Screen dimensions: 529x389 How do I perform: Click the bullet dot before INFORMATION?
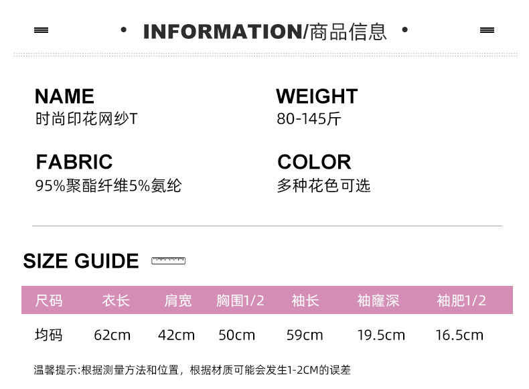click(x=123, y=30)
